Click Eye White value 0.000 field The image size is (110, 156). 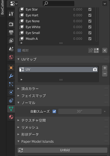click(x=78, y=27)
